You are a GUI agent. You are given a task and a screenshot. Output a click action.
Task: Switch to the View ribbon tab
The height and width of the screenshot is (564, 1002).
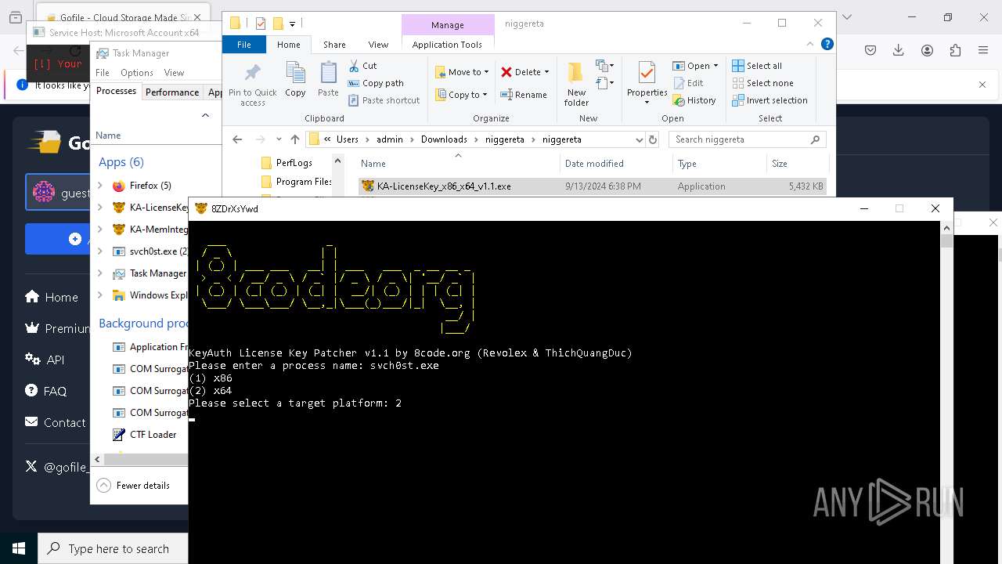tap(378, 45)
